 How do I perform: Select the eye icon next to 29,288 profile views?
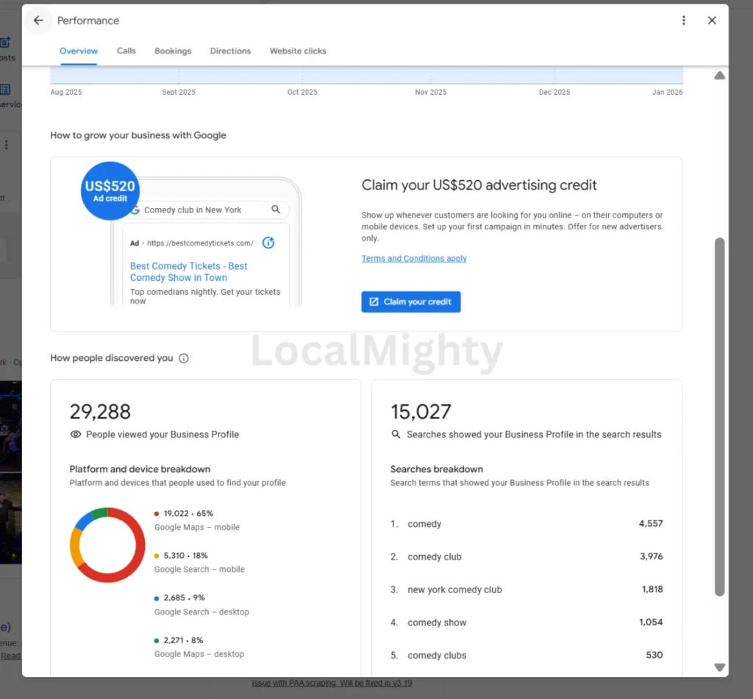(x=76, y=434)
